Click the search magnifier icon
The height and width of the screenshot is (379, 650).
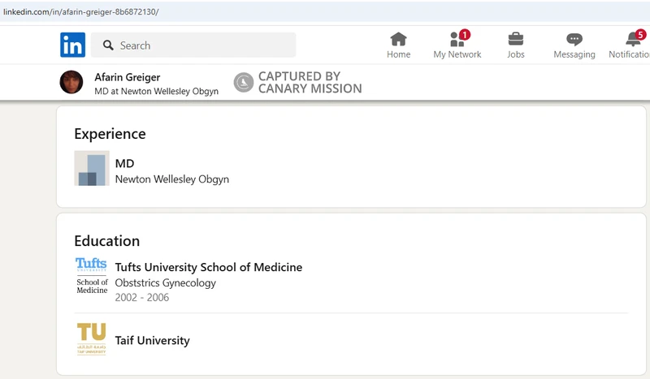click(x=106, y=45)
